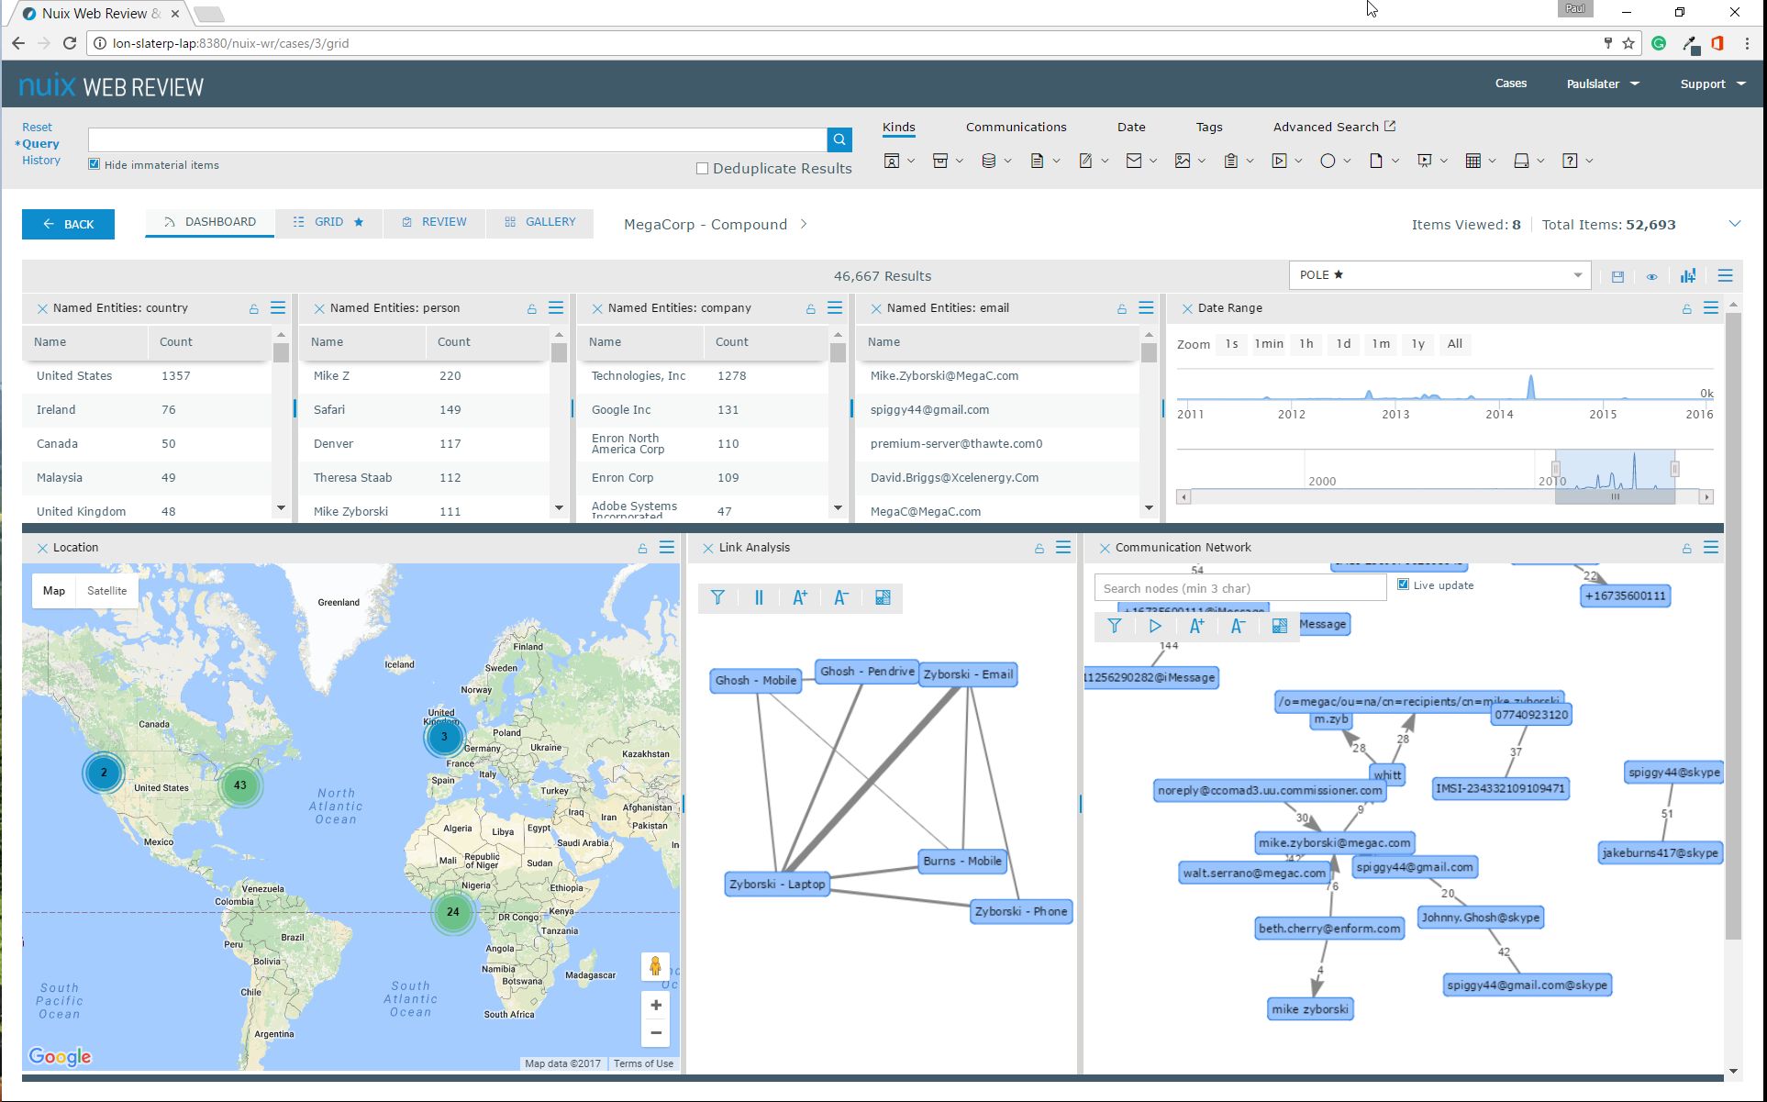The width and height of the screenshot is (1767, 1102).
Task: Open the image kind filter icon
Action: tap(1183, 161)
